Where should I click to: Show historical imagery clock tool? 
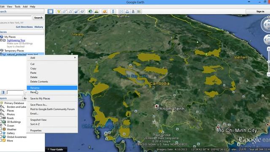coord(90,11)
